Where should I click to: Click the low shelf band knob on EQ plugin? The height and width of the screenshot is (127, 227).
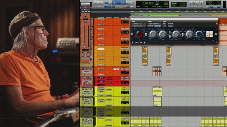tap(189, 34)
